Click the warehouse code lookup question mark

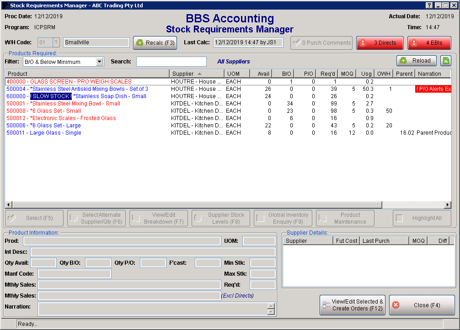click(x=56, y=42)
